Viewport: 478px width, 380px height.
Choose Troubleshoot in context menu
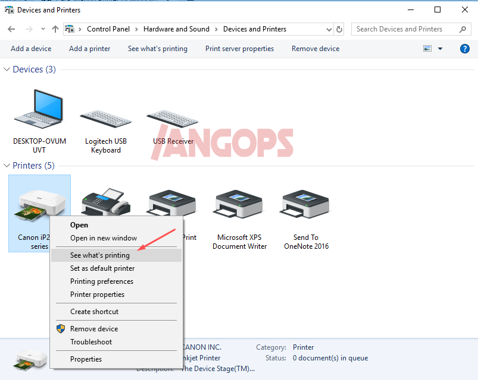117,342
